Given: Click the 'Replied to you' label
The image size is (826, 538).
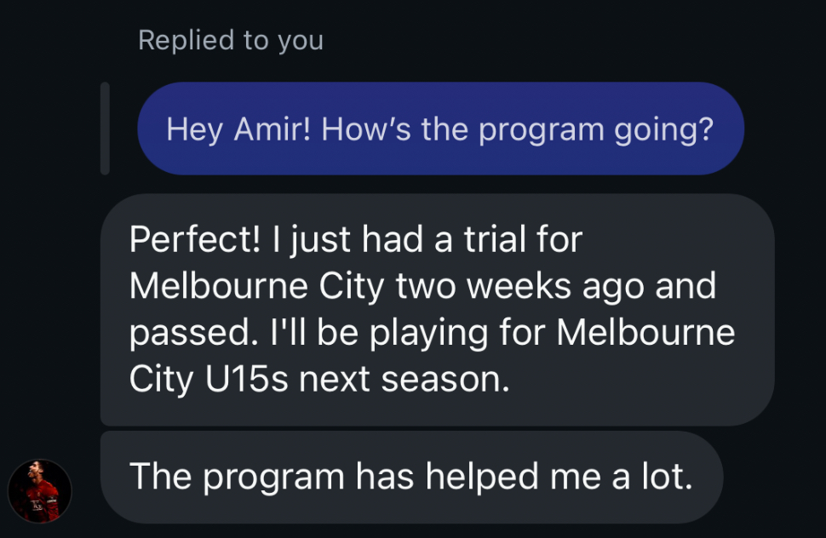Looking at the screenshot, I should [x=231, y=40].
